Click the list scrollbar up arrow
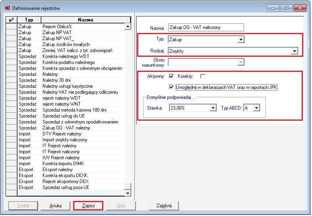The height and width of the screenshot is (216, 312). click(128, 27)
